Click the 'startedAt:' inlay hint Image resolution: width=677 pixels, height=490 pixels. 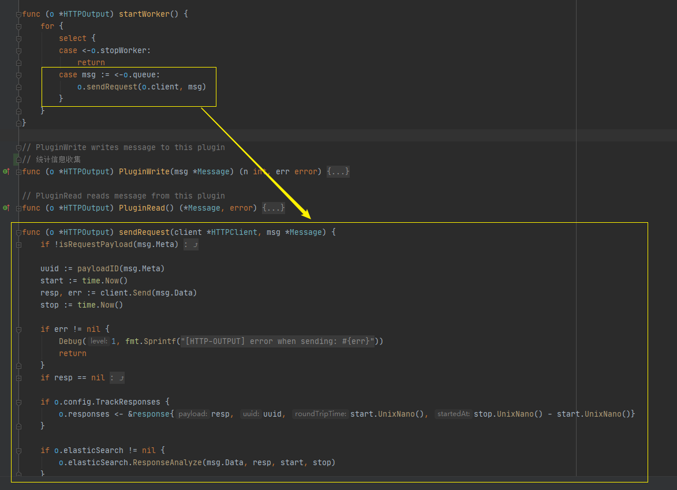click(x=453, y=414)
